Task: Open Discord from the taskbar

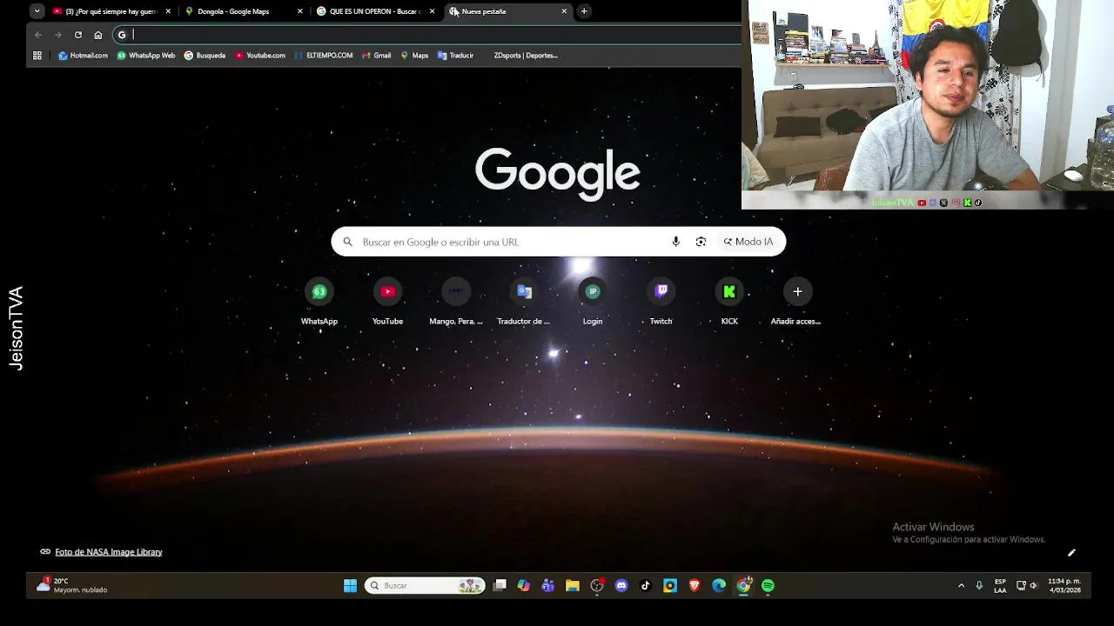Action: (x=621, y=585)
